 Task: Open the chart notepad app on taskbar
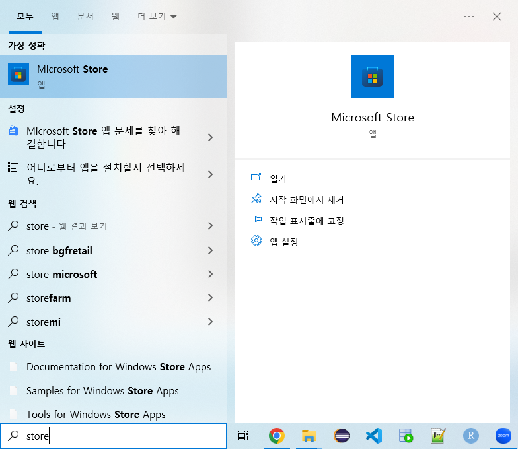[439, 436]
